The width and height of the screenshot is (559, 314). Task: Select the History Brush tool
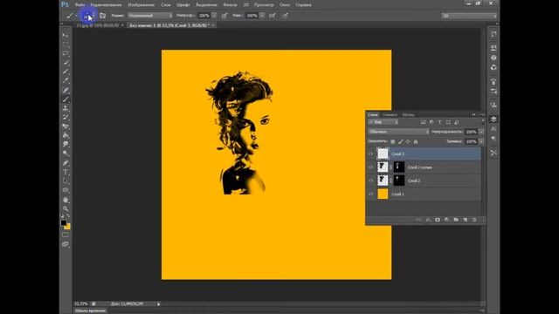pyautogui.click(x=66, y=117)
